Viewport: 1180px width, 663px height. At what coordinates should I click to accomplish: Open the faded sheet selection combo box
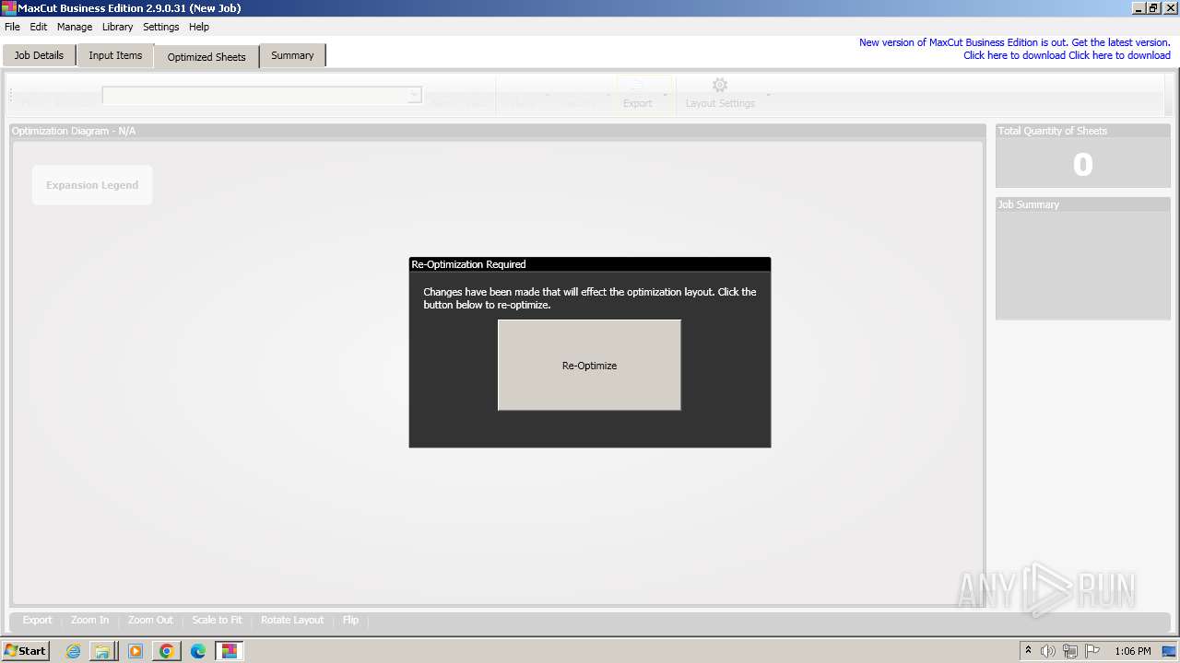[x=262, y=95]
